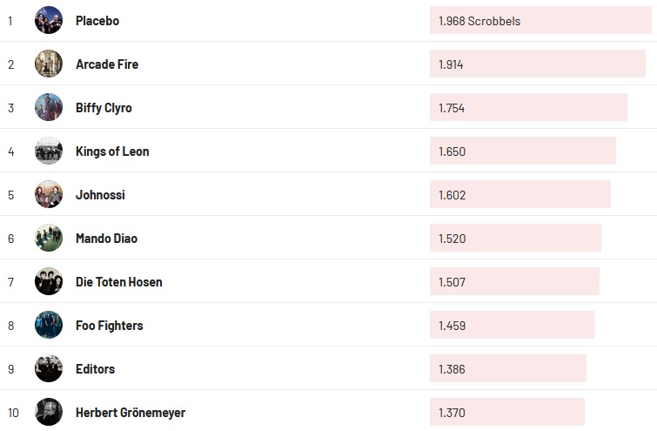
Task: Follow the Kings of Leon link
Action: click(x=112, y=151)
